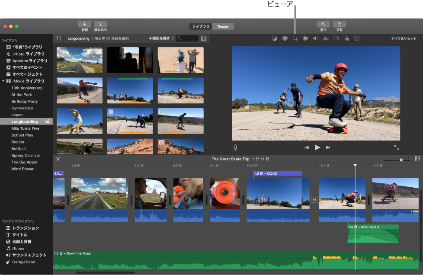Viewport: 423px width, 275px height.
Task: Select the all projects sidebar item
Action: [x=26, y=74]
